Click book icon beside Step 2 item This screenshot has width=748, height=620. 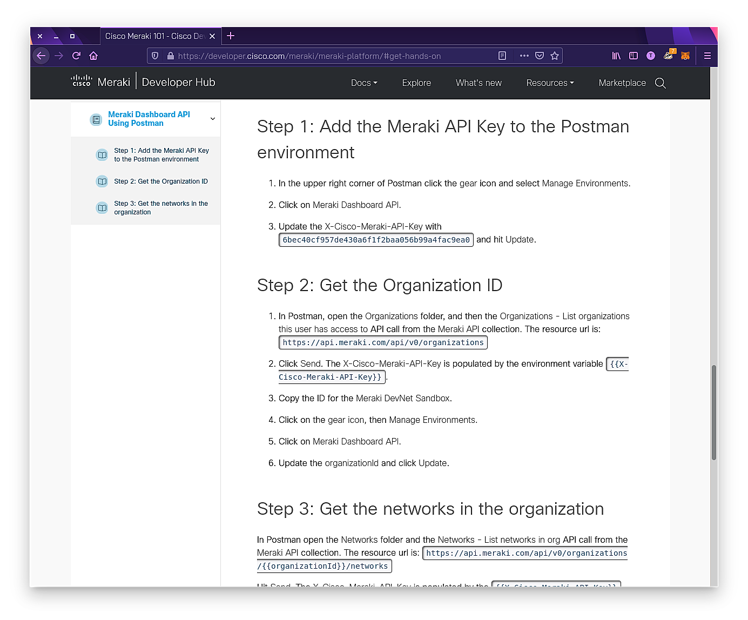tap(102, 181)
